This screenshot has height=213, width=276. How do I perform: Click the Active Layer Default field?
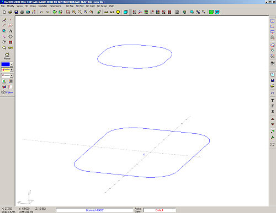click(160, 210)
